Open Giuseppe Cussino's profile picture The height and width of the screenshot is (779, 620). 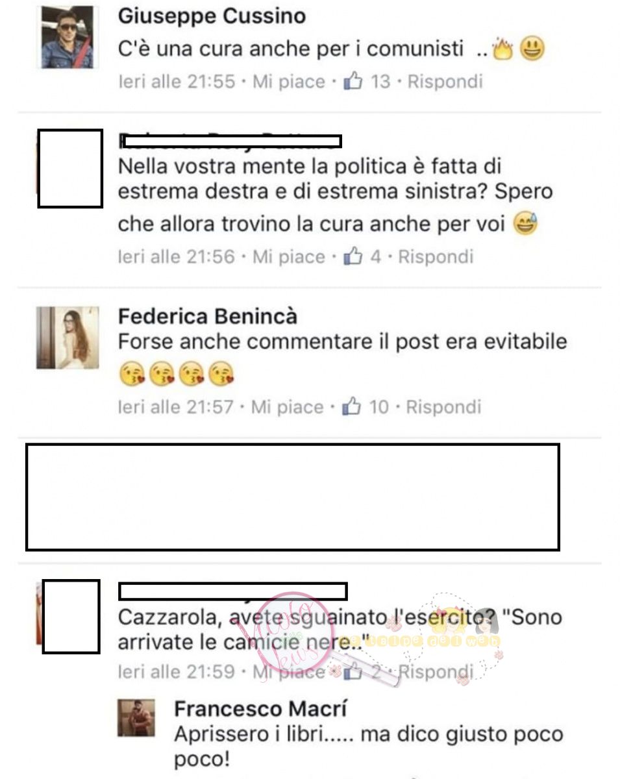(68, 38)
